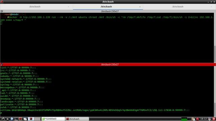Select the middle /bin/bash tab
216x121 pixels.
[x=106, y=7]
